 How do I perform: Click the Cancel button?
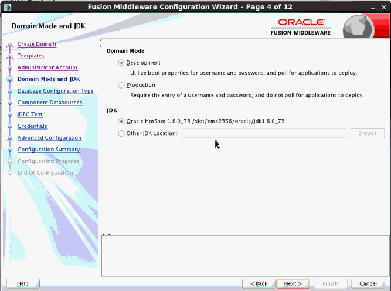click(x=368, y=283)
